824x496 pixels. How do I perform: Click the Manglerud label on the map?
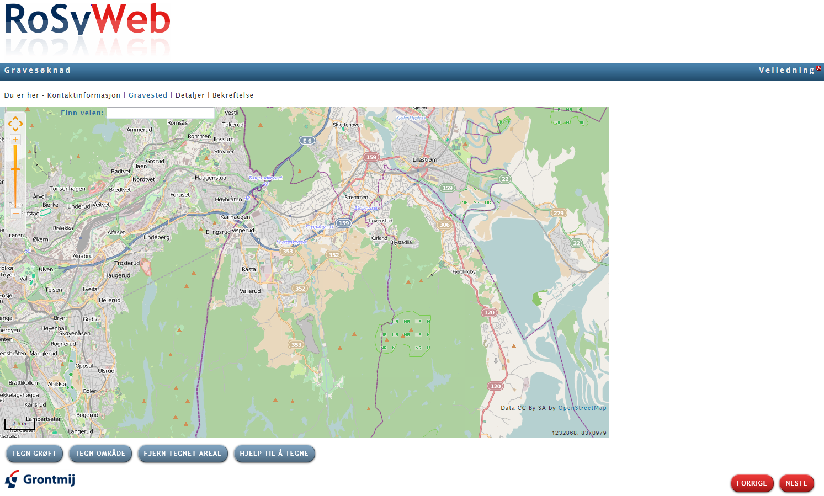click(x=43, y=353)
